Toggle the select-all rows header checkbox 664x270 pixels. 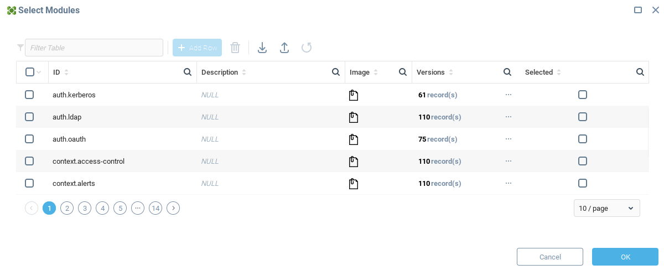tap(30, 72)
